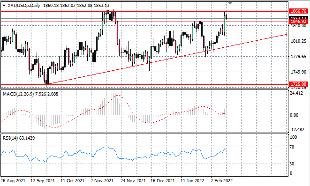Click the 2 Feb 2022 date label
The image size is (310, 186).
coord(222,181)
